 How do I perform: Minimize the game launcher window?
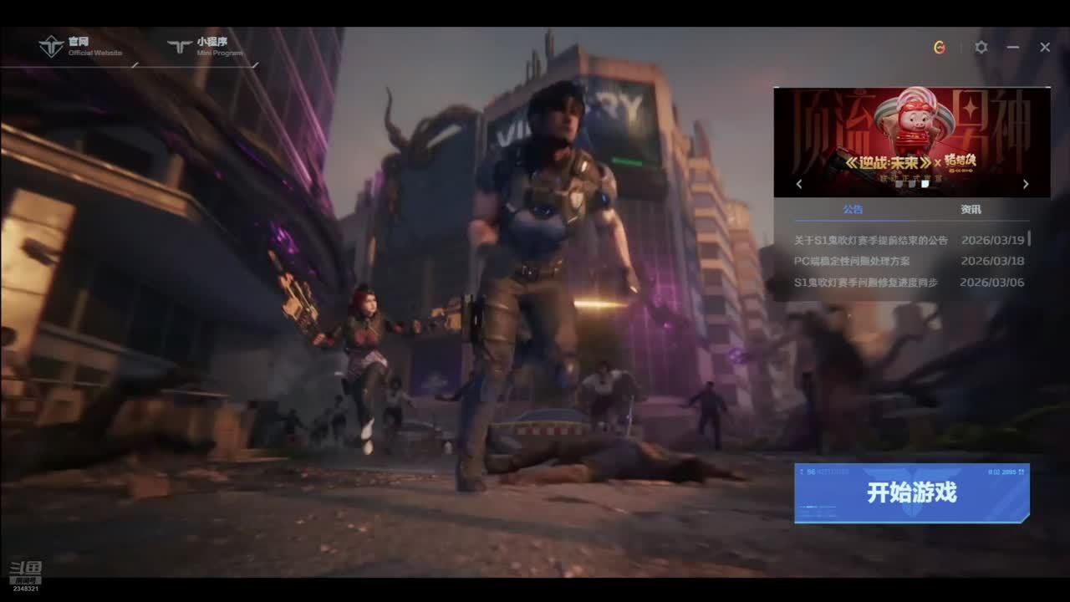[x=1013, y=48]
